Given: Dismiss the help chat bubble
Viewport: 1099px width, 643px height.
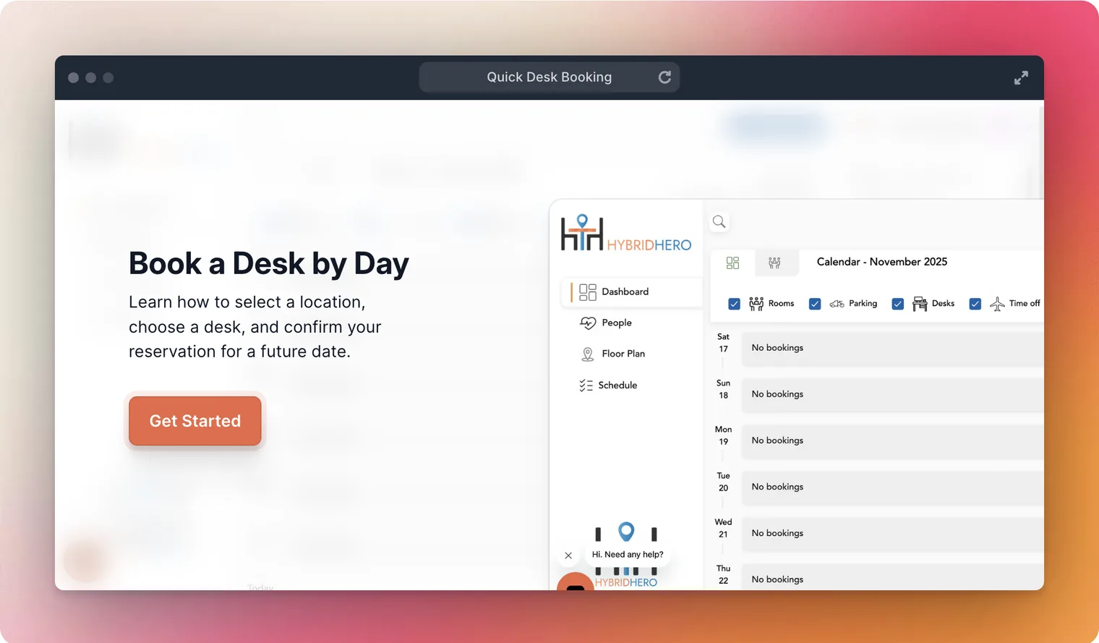Looking at the screenshot, I should tap(568, 555).
